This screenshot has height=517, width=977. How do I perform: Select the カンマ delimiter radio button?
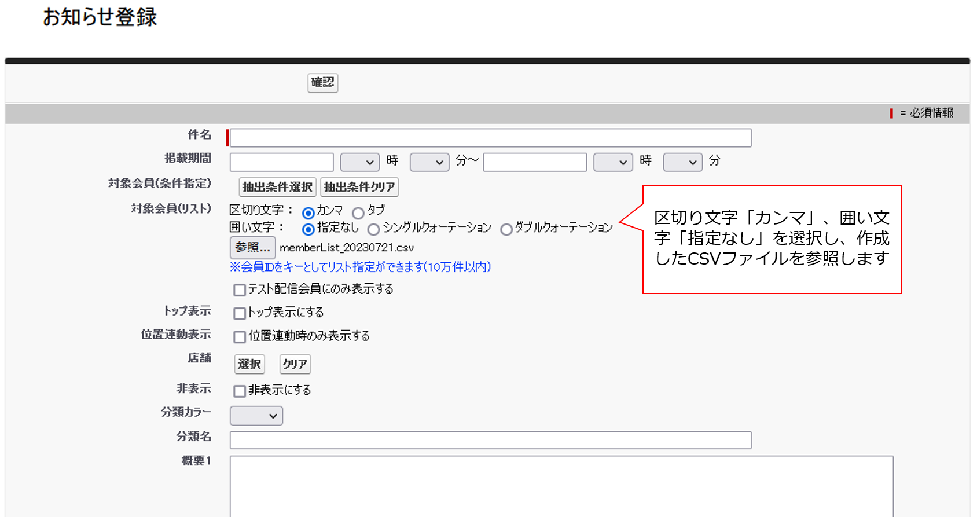tap(308, 213)
